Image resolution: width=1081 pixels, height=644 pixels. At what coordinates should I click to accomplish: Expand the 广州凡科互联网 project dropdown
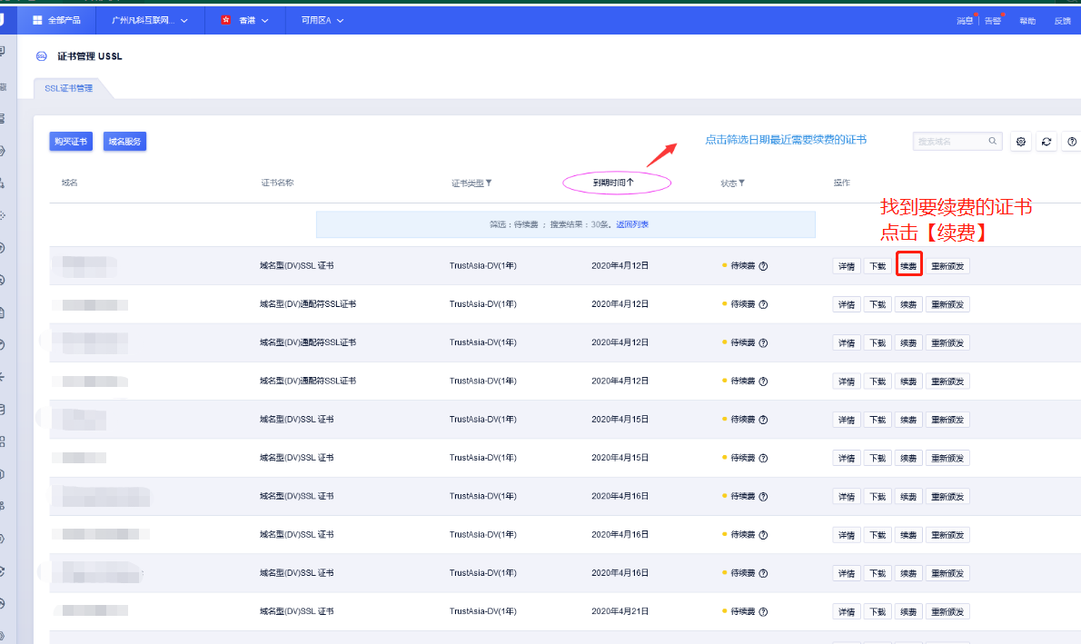click(150, 21)
